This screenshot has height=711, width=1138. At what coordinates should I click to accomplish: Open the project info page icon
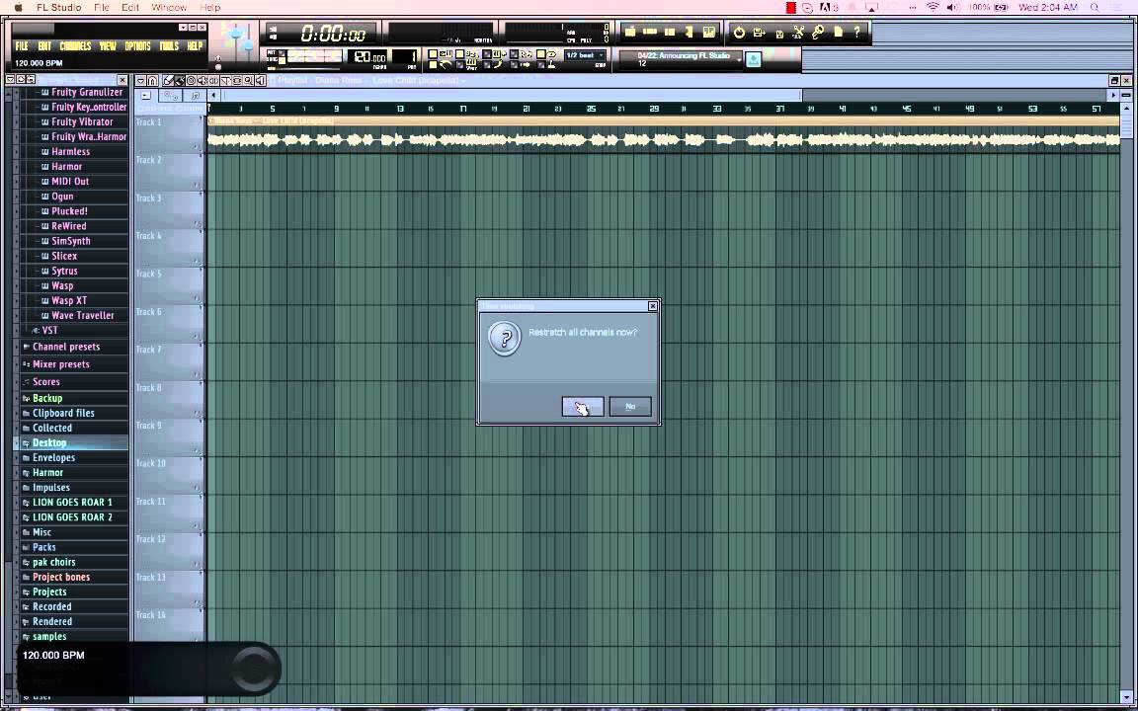click(x=839, y=32)
